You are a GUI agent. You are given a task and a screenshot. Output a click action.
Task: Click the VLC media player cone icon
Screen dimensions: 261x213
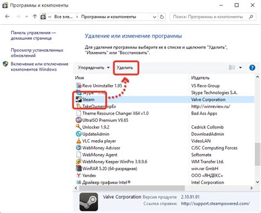point(79,141)
